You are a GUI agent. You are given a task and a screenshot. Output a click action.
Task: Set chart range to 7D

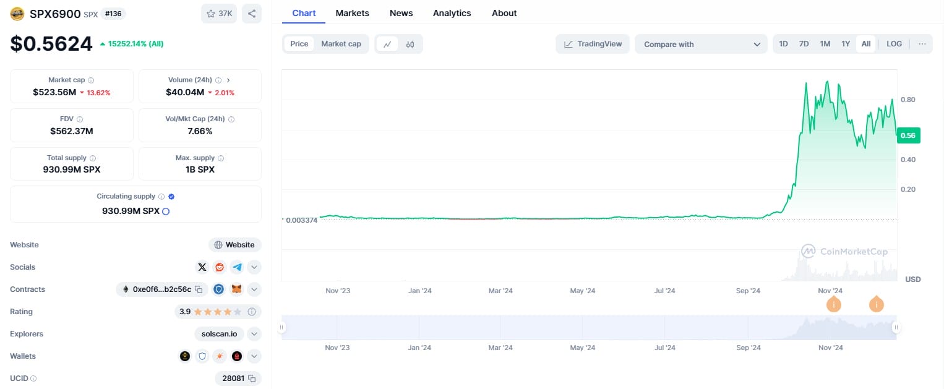(x=804, y=44)
